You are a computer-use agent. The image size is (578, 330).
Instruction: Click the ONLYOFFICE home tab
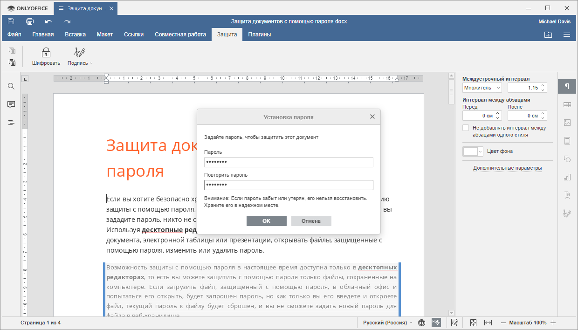point(27,8)
